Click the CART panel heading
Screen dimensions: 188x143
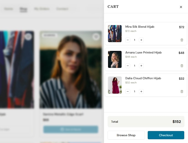pos(113,7)
